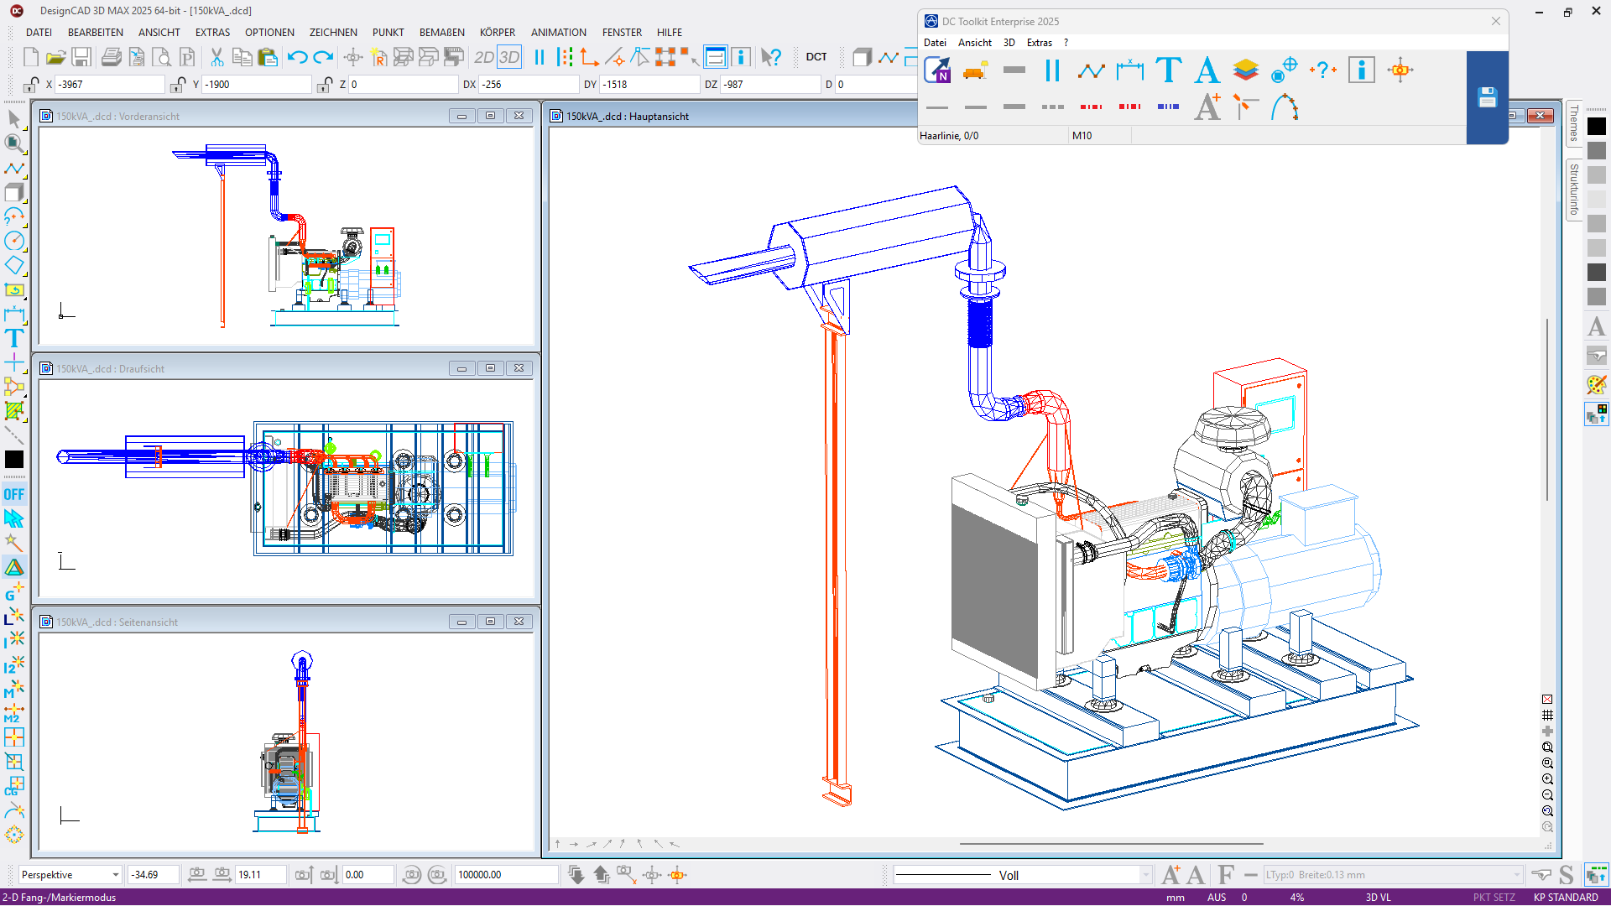The height and width of the screenshot is (906, 1611).
Task: Click the layers icon in DC Toolkit
Action: (x=1245, y=70)
